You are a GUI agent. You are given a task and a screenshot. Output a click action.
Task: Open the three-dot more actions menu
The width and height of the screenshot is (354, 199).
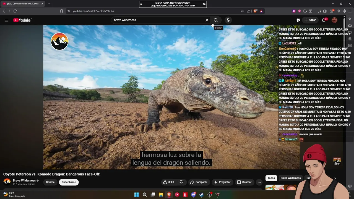click(259, 182)
